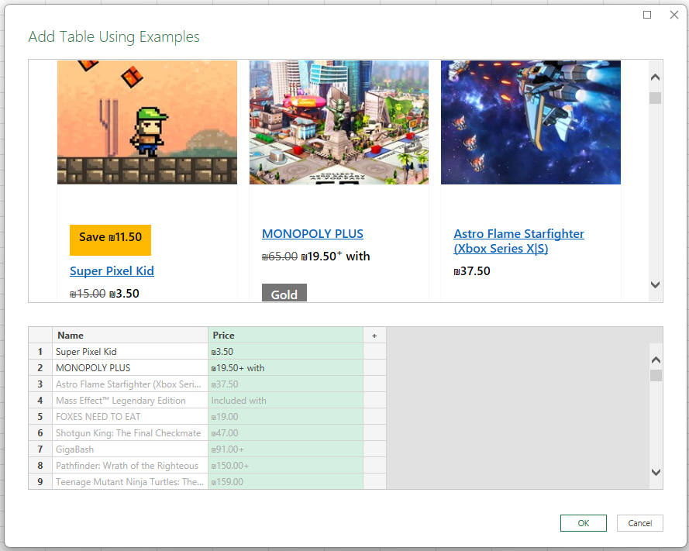Click the scroll-up arrow beside the table
Image resolution: width=689 pixels, height=551 pixels.
[655, 359]
